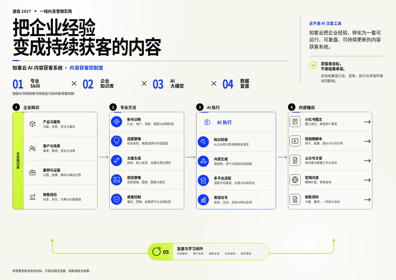The image size is (396, 280).
Task: Open 销售资料 via its arrow
Action: point(367,200)
